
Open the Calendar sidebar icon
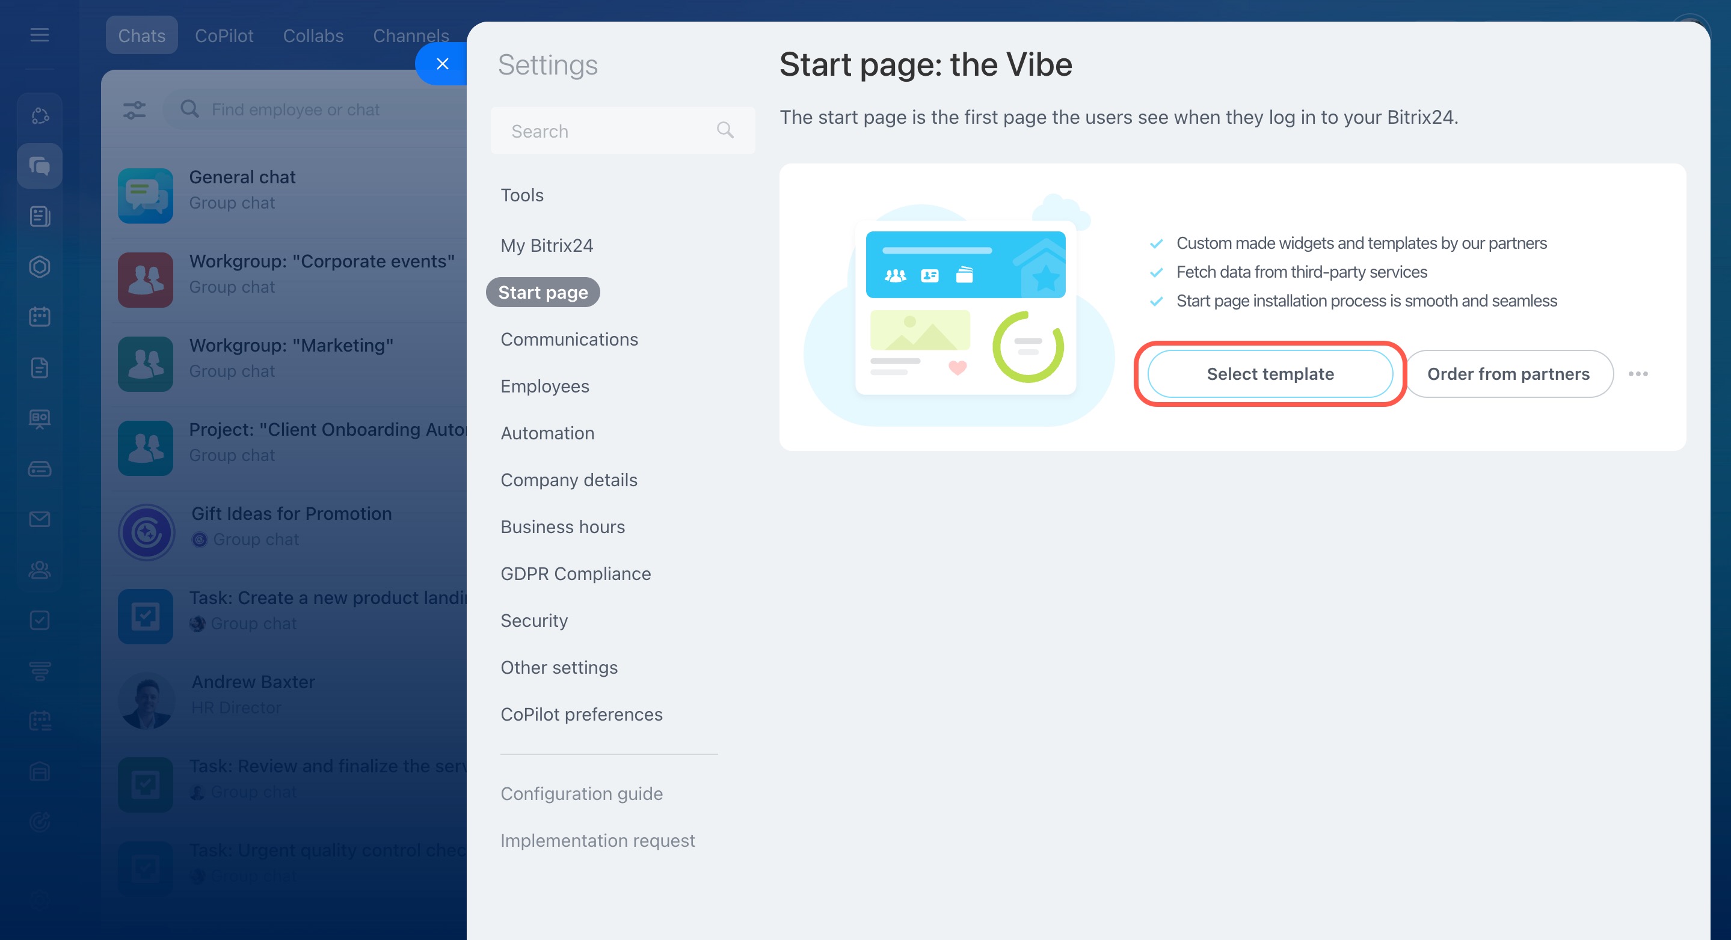40,317
